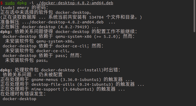Image resolution: width=196 pixels, height=106 pixels.
Task: Click the 未安装软件包 pass。 line
Action: tap(27, 60)
